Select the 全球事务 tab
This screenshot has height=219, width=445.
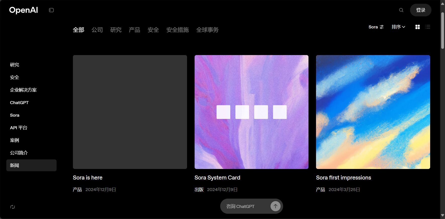click(207, 30)
